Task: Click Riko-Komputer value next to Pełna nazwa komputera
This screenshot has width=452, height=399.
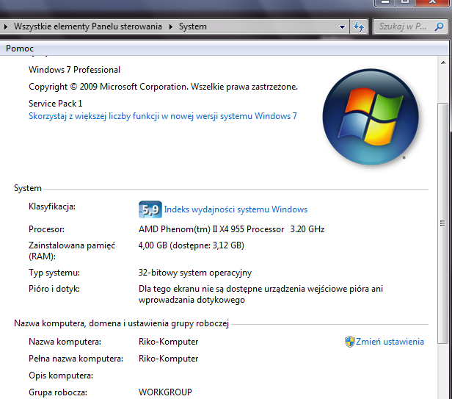Action: (x=168, y=359)
